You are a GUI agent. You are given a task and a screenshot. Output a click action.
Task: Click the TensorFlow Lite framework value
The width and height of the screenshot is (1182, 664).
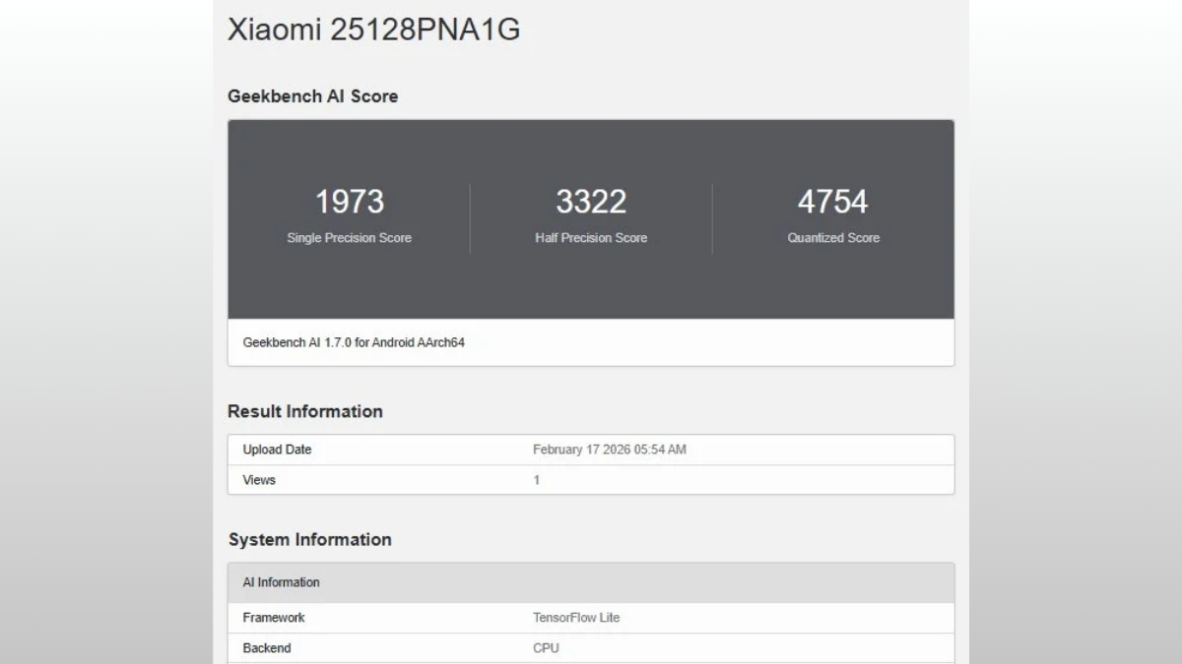577,618
